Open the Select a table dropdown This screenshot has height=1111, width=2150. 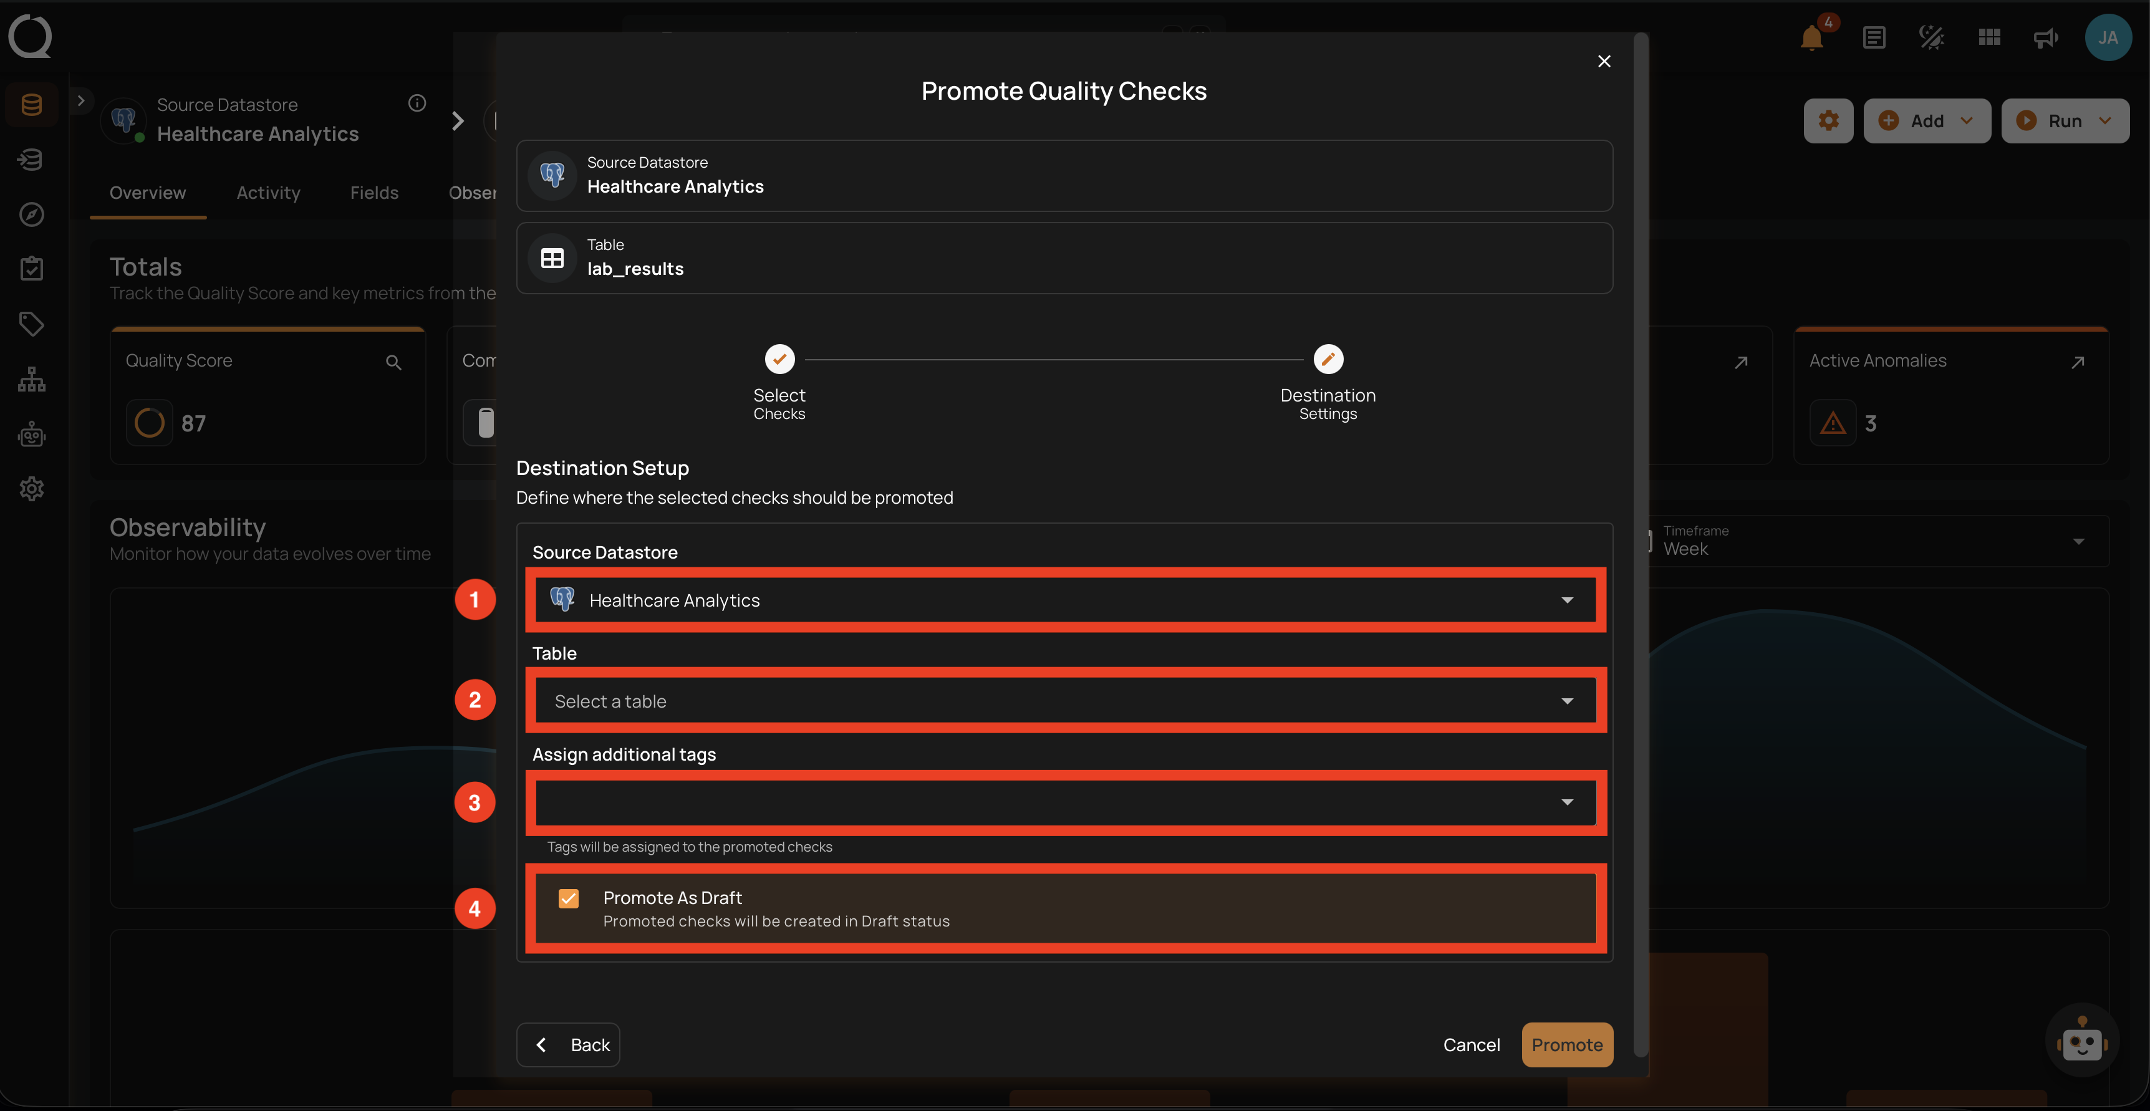pos(1065,701)
